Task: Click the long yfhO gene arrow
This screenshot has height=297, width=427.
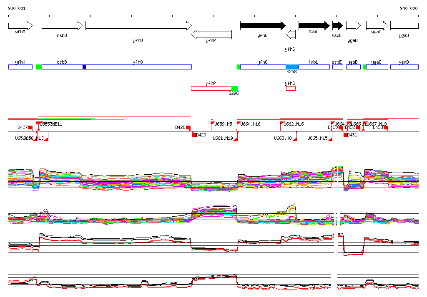Action: click(138, 26)
